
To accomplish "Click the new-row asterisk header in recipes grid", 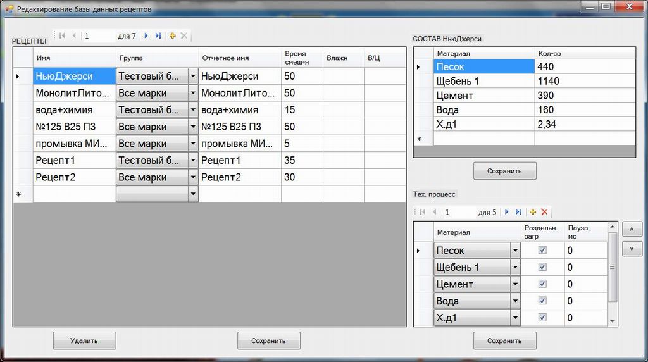I will (23, 194).
